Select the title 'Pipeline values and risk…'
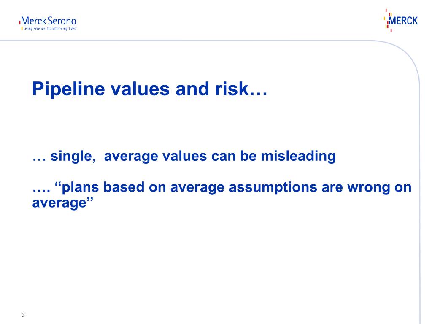Screen dimensions: 432x324 click(x=150, y=89)
